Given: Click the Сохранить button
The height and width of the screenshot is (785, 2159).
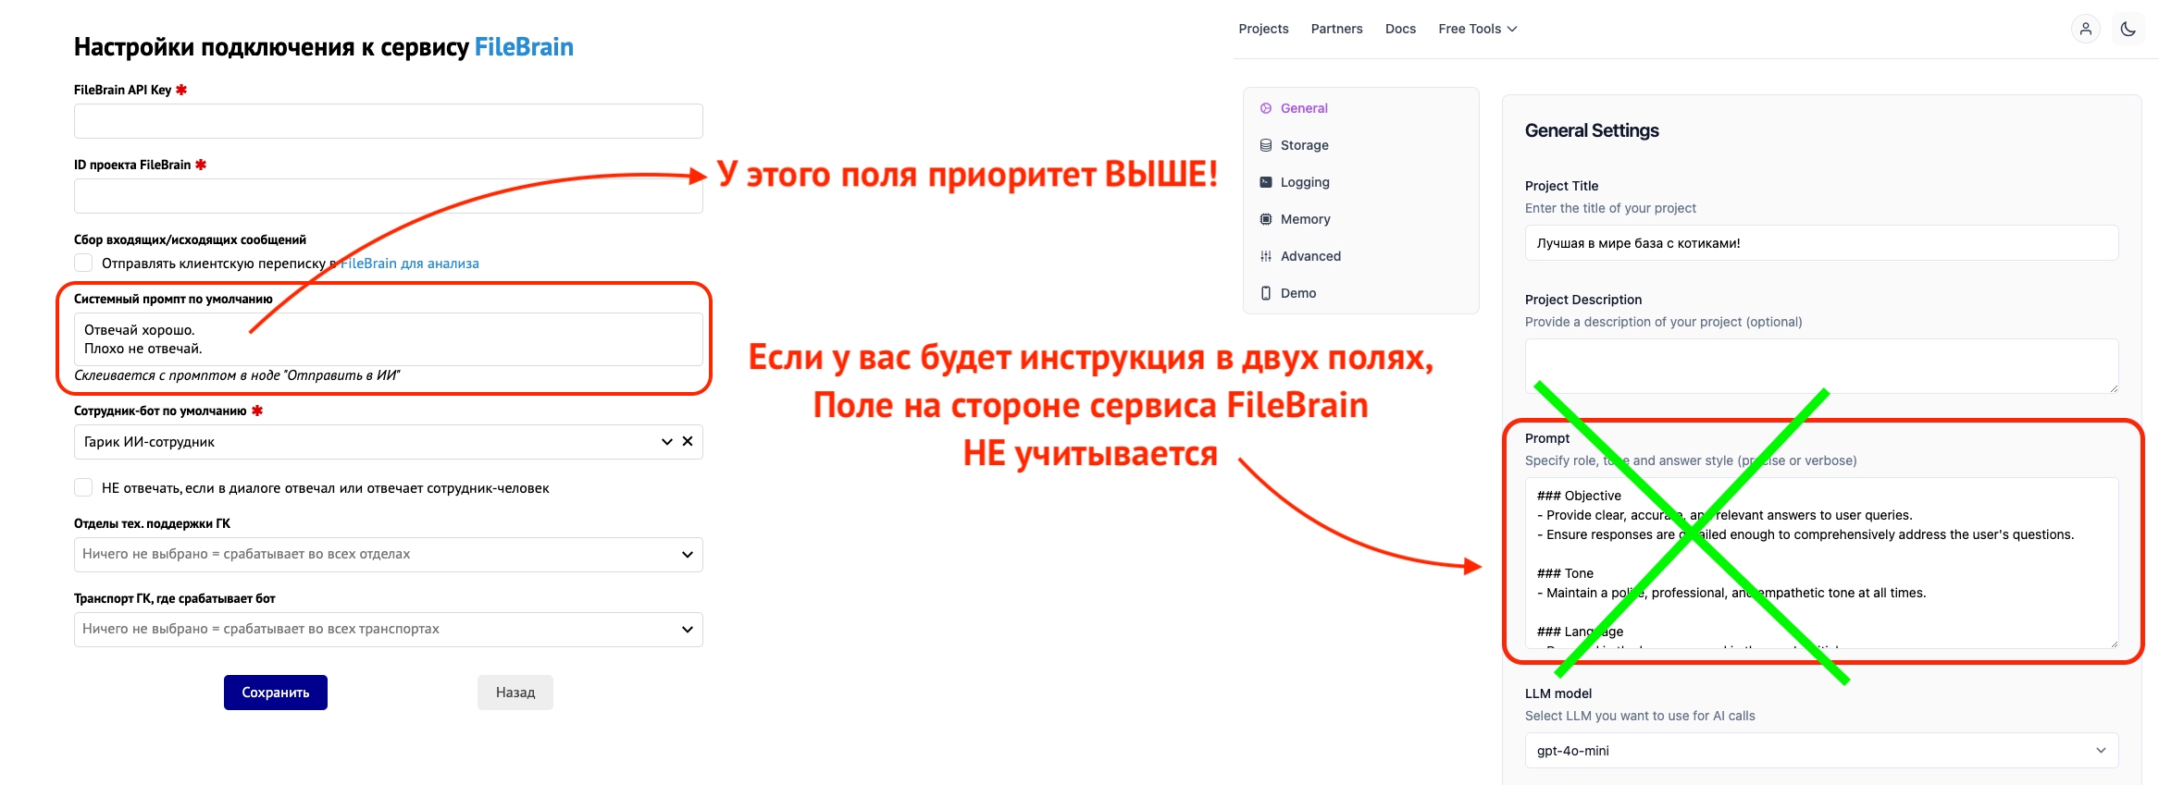Looking at the screenshot, I should pyautogui.click(x=276, y=693).
